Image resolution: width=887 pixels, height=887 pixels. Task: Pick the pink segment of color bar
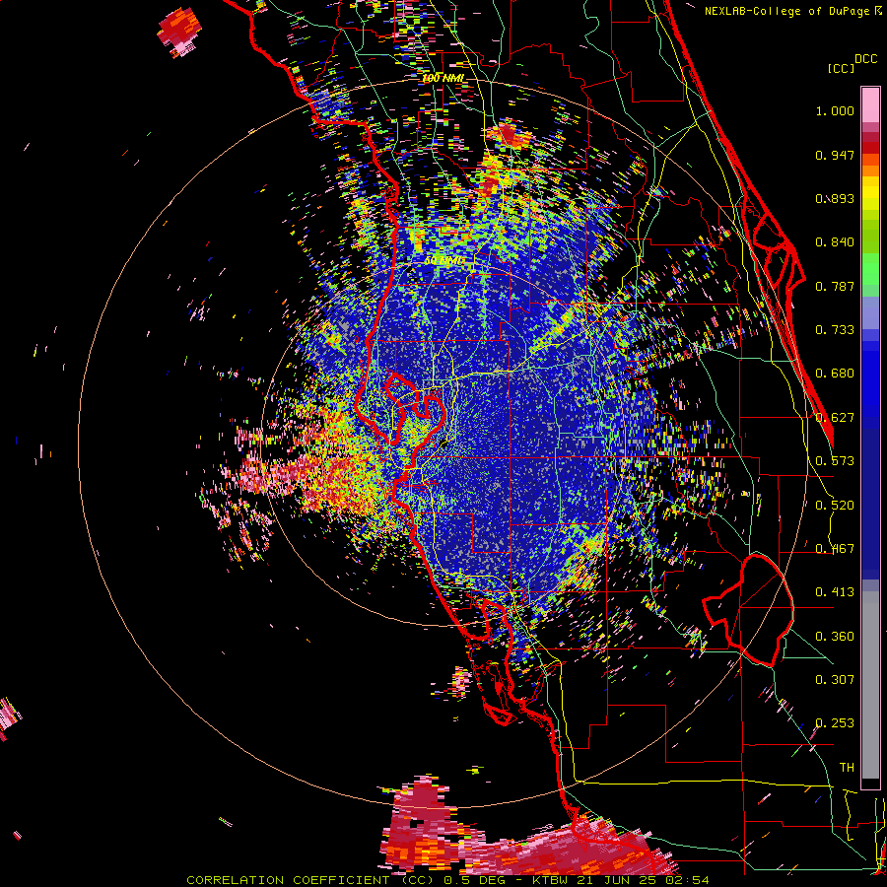(x=870, y=104)
